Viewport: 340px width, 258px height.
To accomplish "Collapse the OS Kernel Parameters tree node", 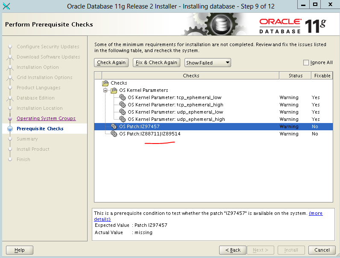I will (x=106, y=90).
